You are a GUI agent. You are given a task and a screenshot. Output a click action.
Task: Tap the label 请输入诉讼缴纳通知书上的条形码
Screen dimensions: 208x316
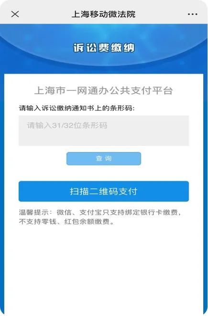pyautogui.click(x=77, y=108)
